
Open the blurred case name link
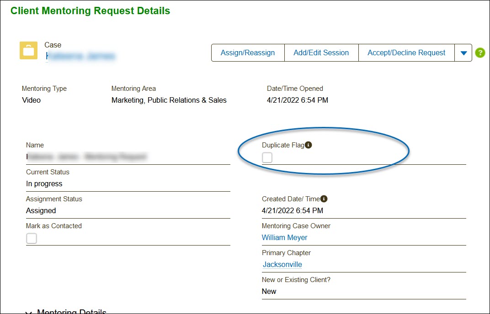pos(80,56)
